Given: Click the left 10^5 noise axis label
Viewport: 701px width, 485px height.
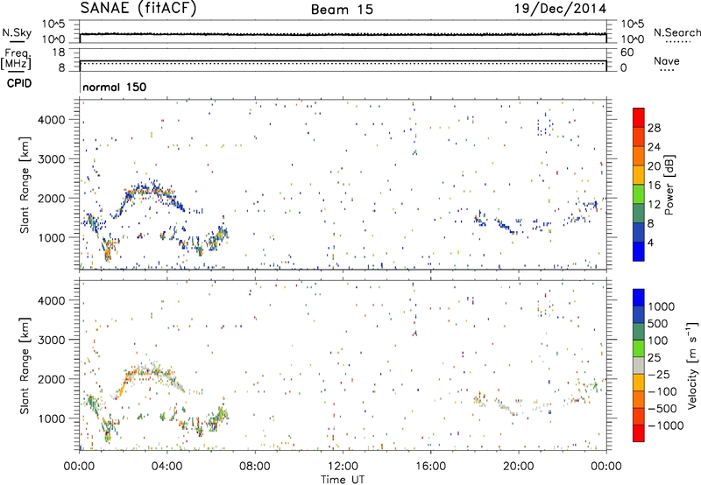Looking at the screenshot, I should tap(53, 25).
